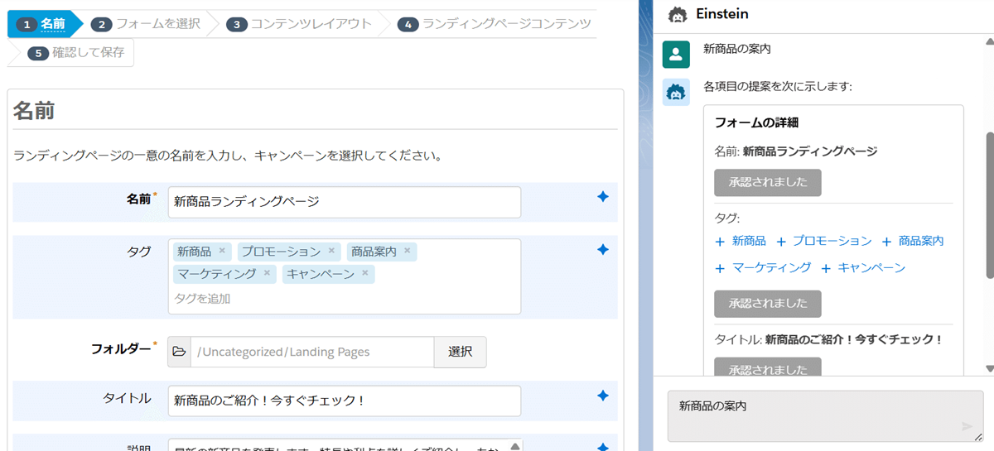Delete the 商品案内 tag chip

[407, 251]
